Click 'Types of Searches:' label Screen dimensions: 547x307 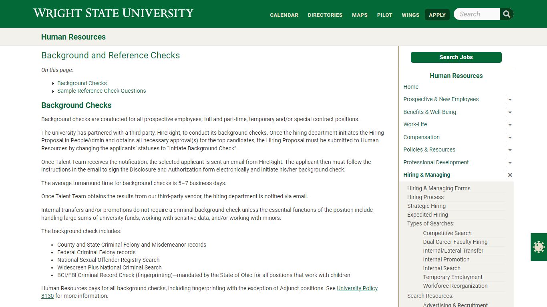(431, 223)
